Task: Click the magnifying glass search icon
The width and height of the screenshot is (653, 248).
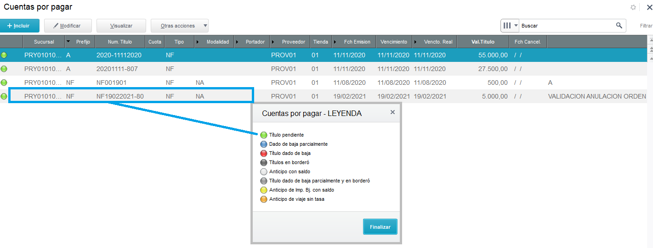Action: pos(619,26)
